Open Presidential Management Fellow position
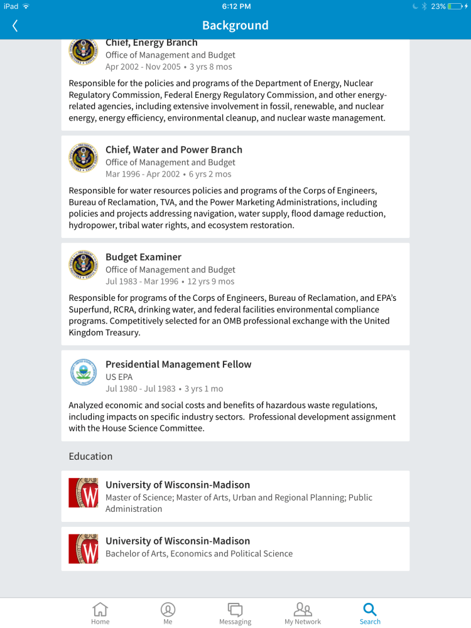This screenshot has height=628, width=471. pos(178,364)
